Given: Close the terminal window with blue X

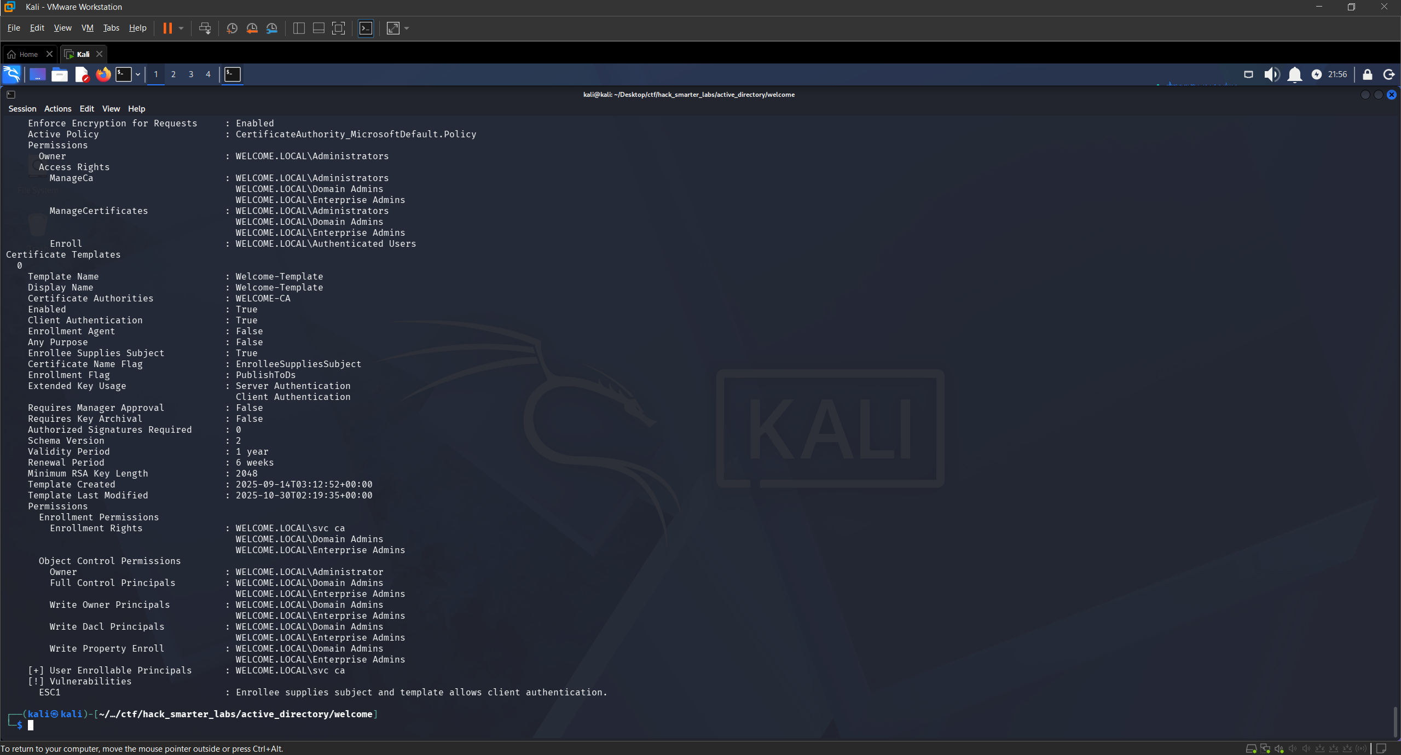Looking at the screenshot, I should pyautogui.click(x=1392, y=95).
